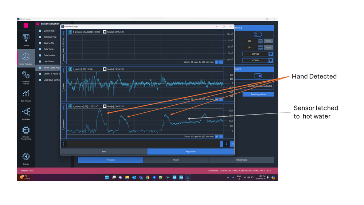Viewport: 364px width, 205px height.
Task: Adjust the 50 value spinner arrows
Action: tap(261, 47)
